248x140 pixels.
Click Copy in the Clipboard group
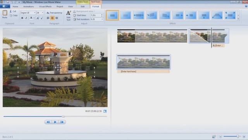point(14,16)
